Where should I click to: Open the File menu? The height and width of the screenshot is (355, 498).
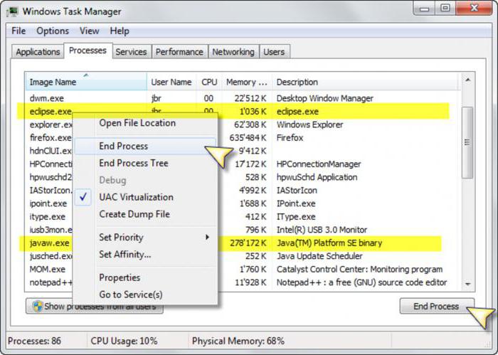(18, 31)
